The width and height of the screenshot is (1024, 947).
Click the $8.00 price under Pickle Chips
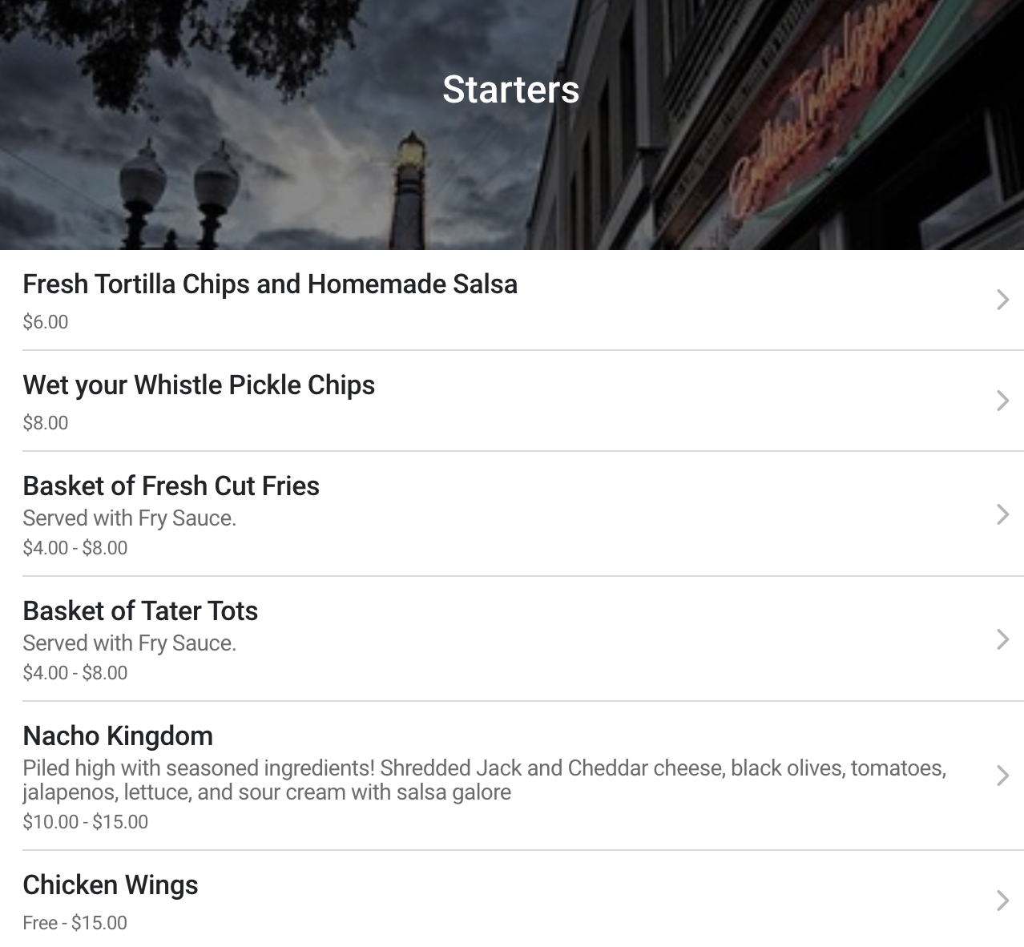point(46,423)
